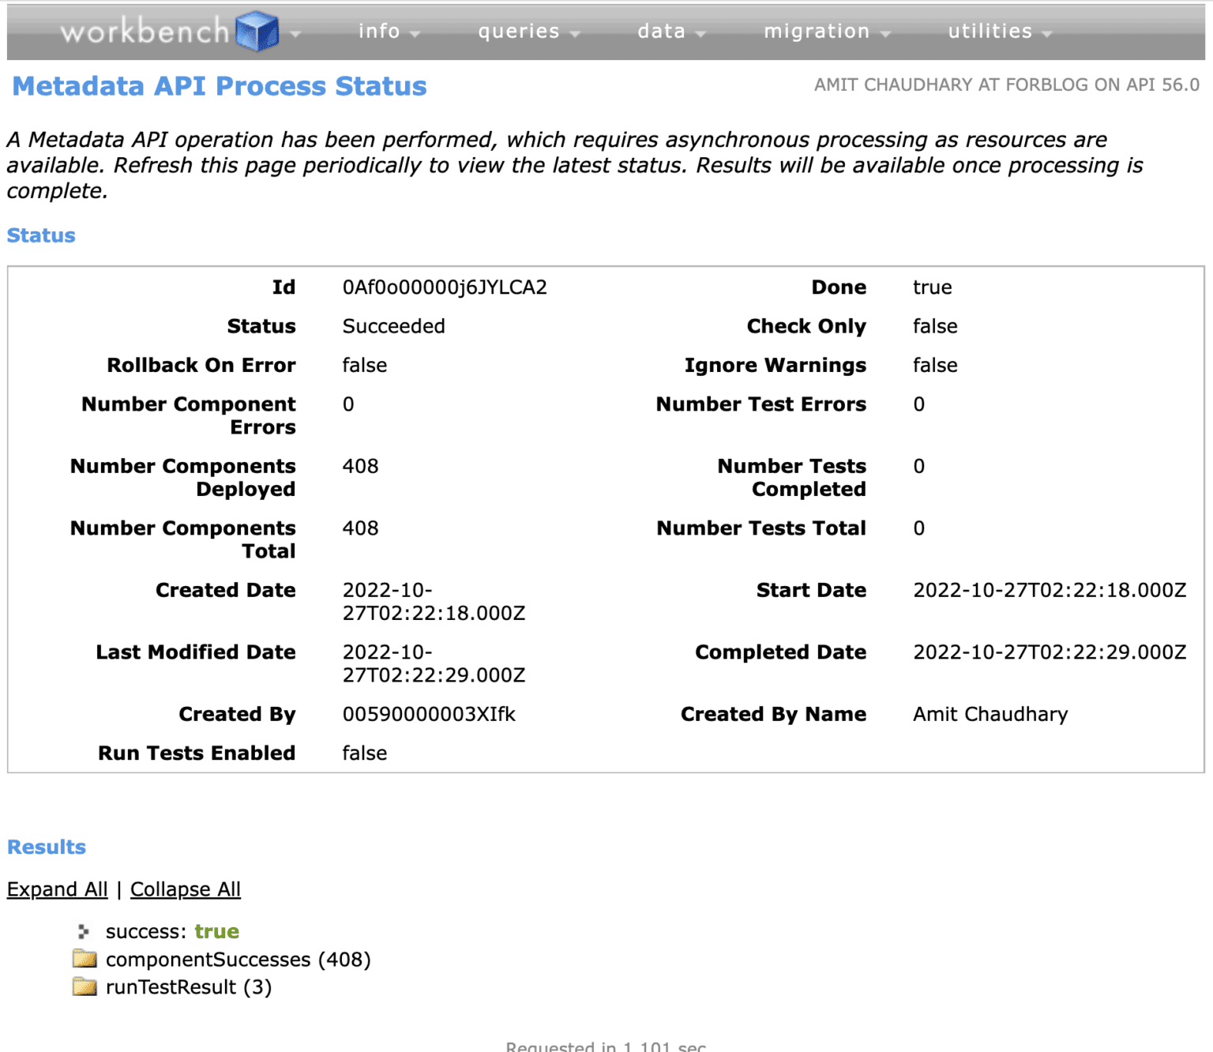The height and width of the screenshot is (1052, 1213).
Task: Open the runTestResult (3) tree node
Action: [189, 987]
